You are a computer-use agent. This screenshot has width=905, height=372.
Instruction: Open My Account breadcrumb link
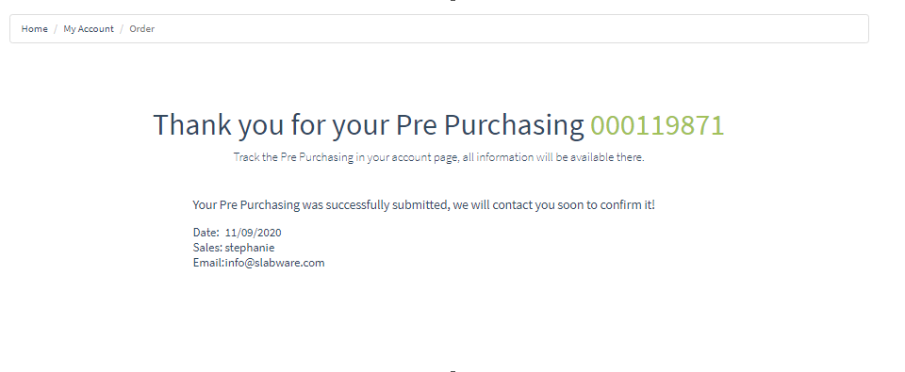[x=89, y=29]
